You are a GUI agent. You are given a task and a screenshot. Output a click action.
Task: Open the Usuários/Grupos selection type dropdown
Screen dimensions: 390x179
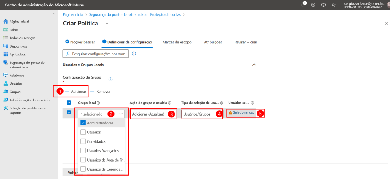(202, 114)
